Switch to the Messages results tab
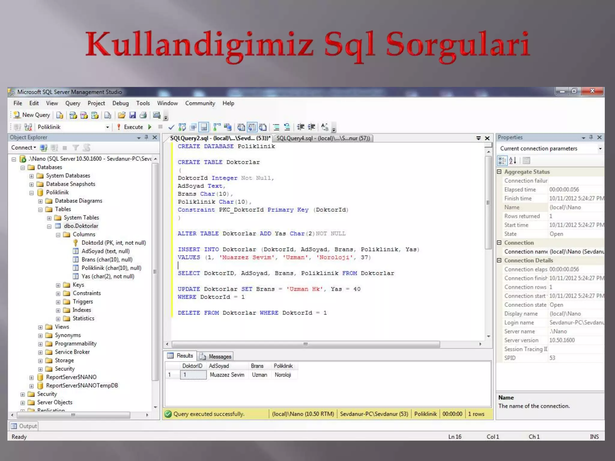The width and height of the screenshot is (615, 461). (216, 357)
